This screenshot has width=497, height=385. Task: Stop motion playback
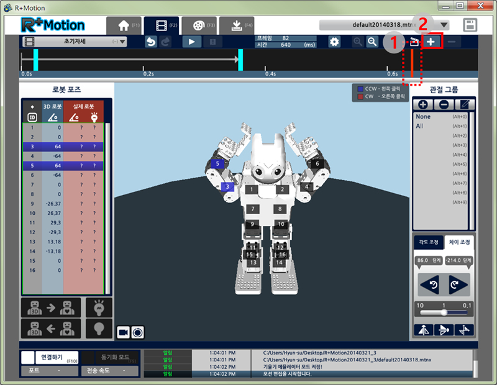coord(212,42)
